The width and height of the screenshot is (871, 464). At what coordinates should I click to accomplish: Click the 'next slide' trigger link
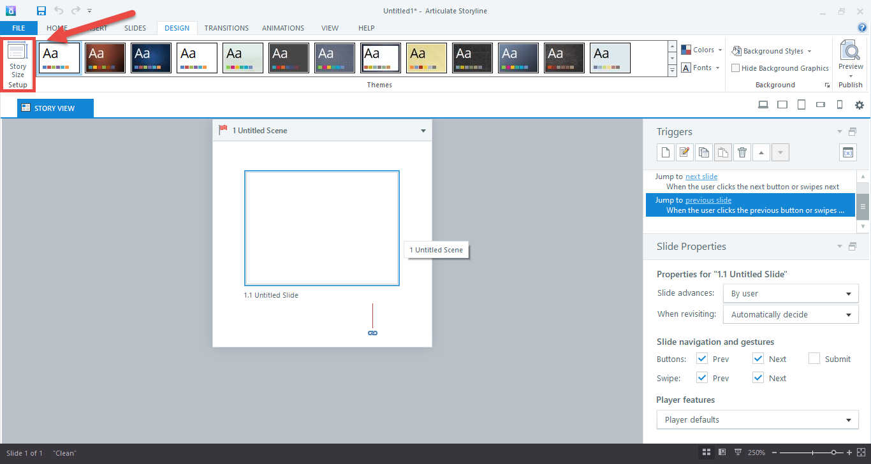pyautogui.click(x=701, y=177)
